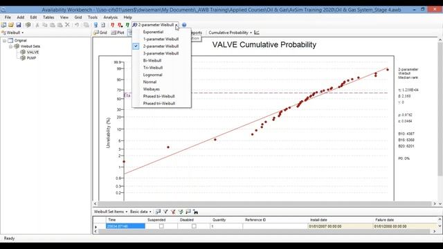
Task: Select 3-parameter Weibull from list
Action: pyautogui.click(x=161, y=53)
